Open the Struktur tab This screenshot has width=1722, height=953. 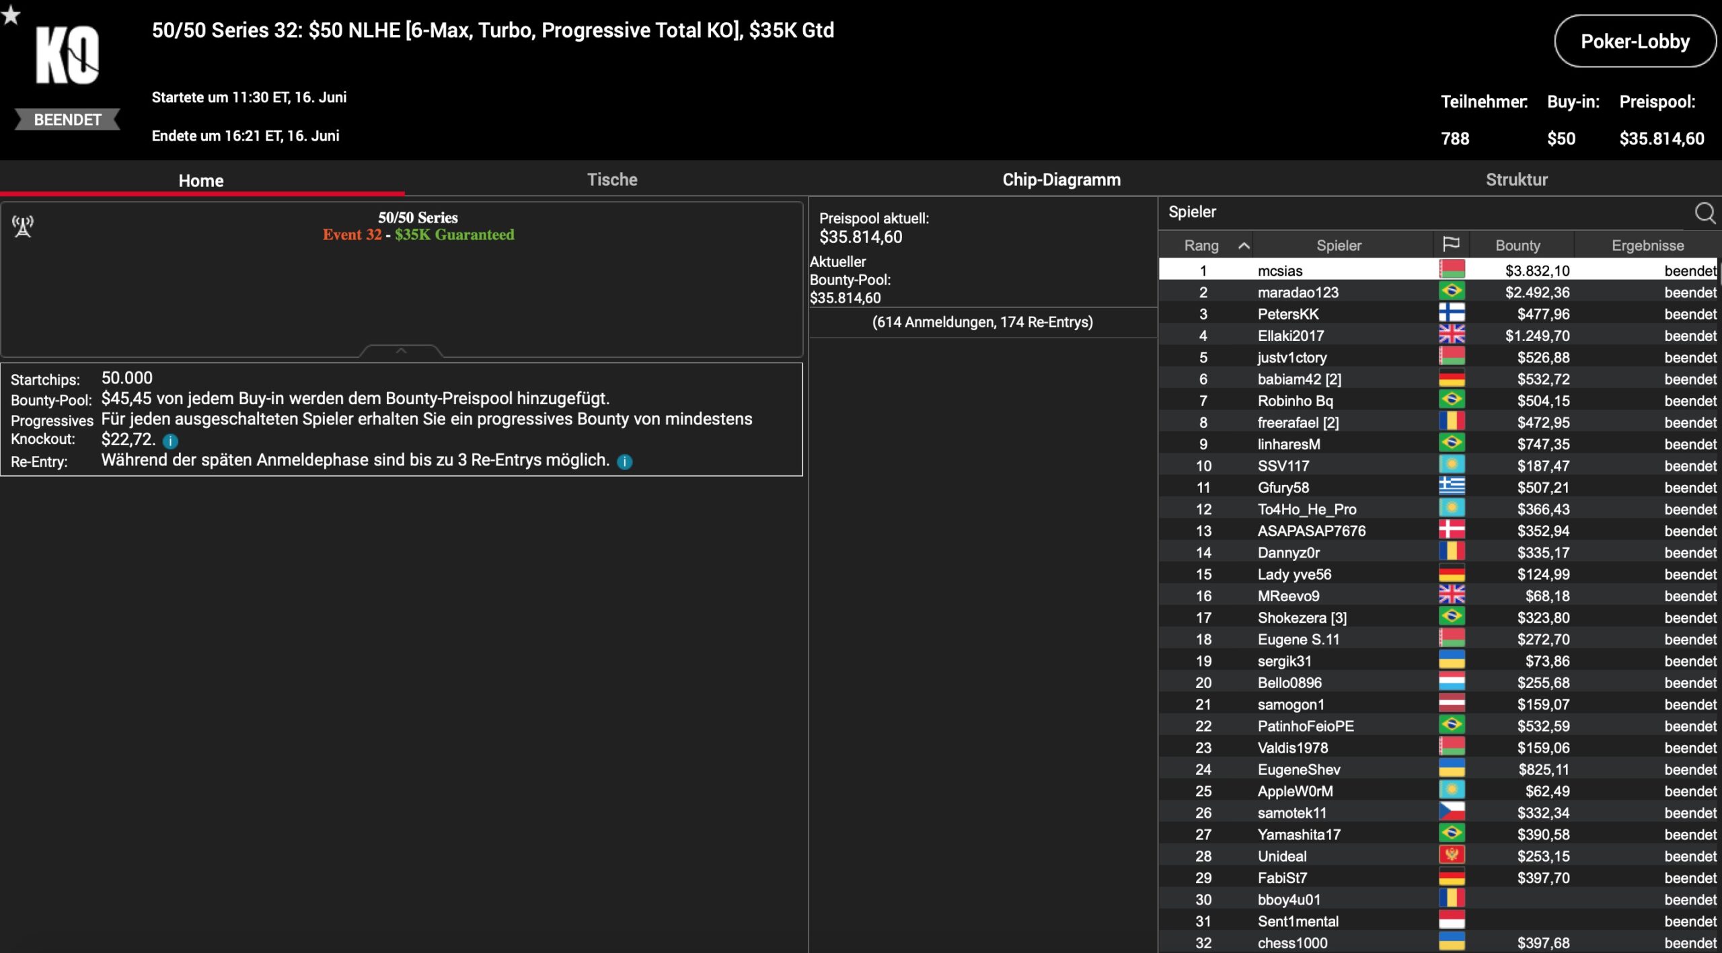click(1516, 180)
